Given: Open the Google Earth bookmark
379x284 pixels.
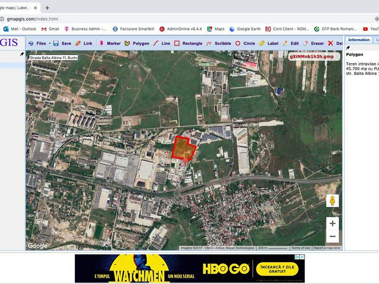Looking at the screenshot, I should coord(243,28).
